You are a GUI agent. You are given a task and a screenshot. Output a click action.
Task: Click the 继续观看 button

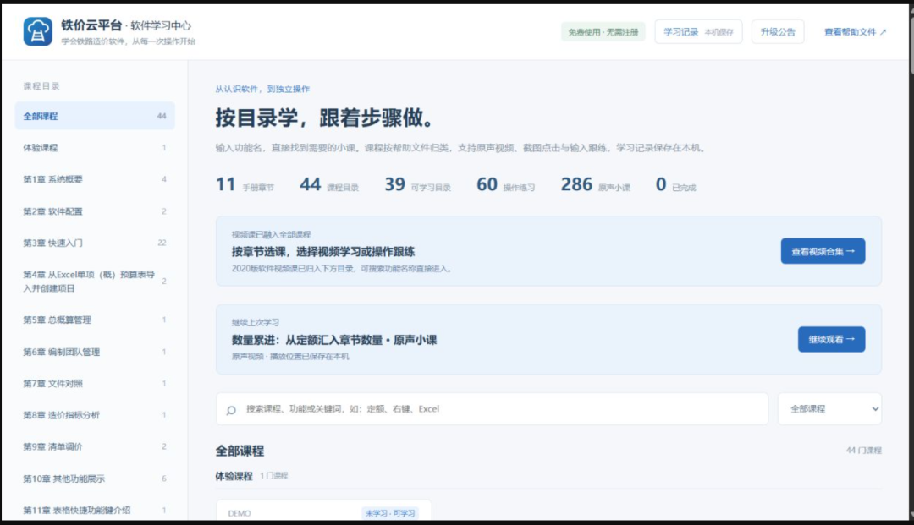pos(831,339)
